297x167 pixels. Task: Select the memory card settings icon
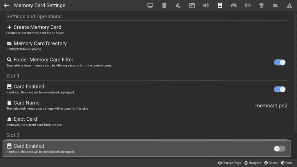tap(220, 5)
